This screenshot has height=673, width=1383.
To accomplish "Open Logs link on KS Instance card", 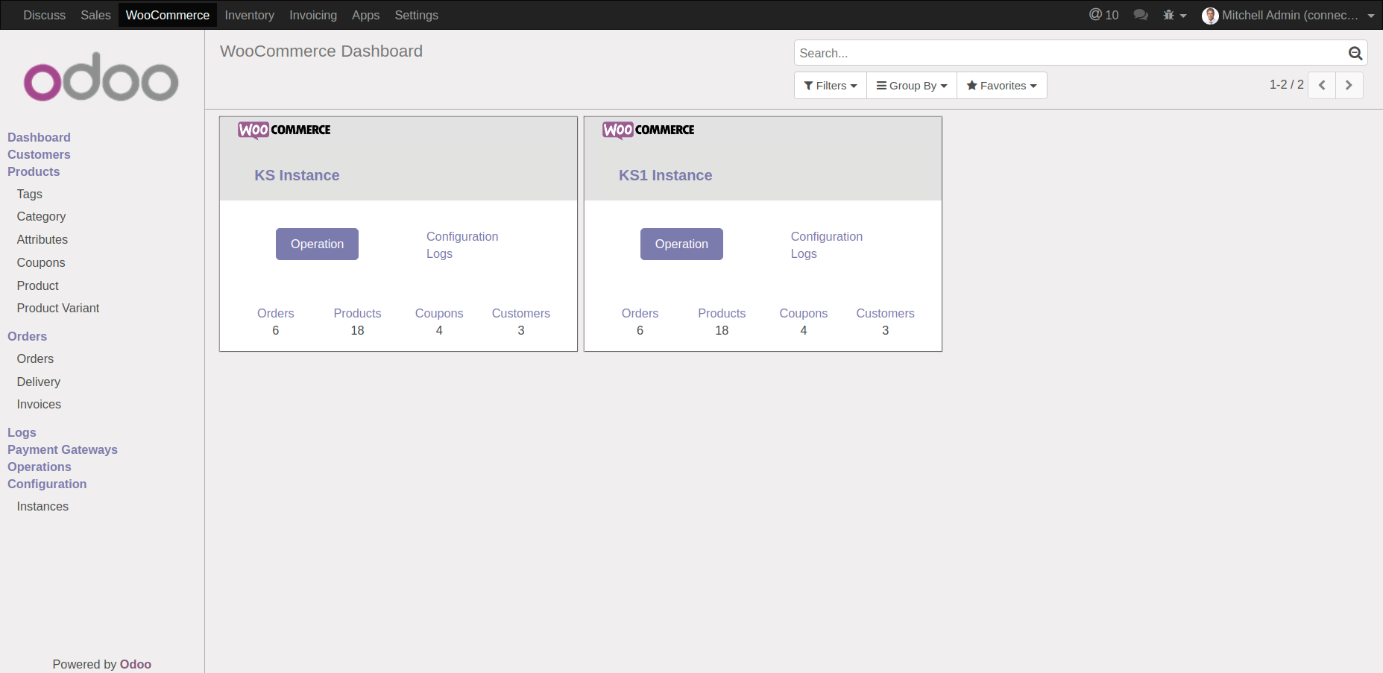I will tap(439, 253).
